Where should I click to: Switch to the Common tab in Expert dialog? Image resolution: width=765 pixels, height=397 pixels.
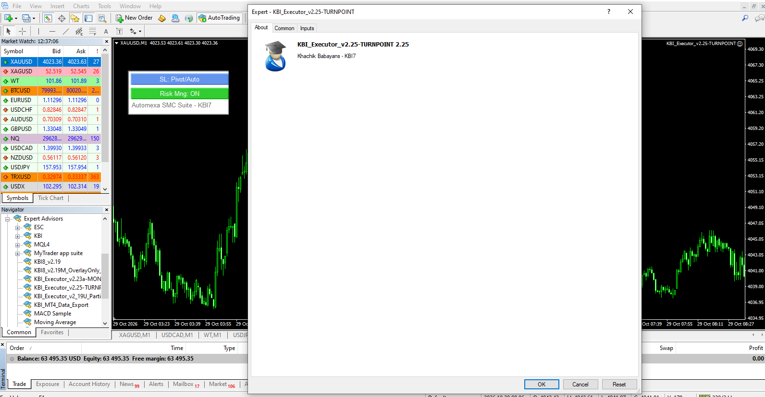[284, 28]
